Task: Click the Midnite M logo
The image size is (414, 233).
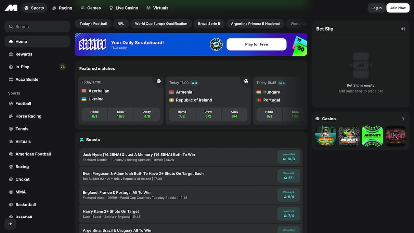Action: click(11, 8)
